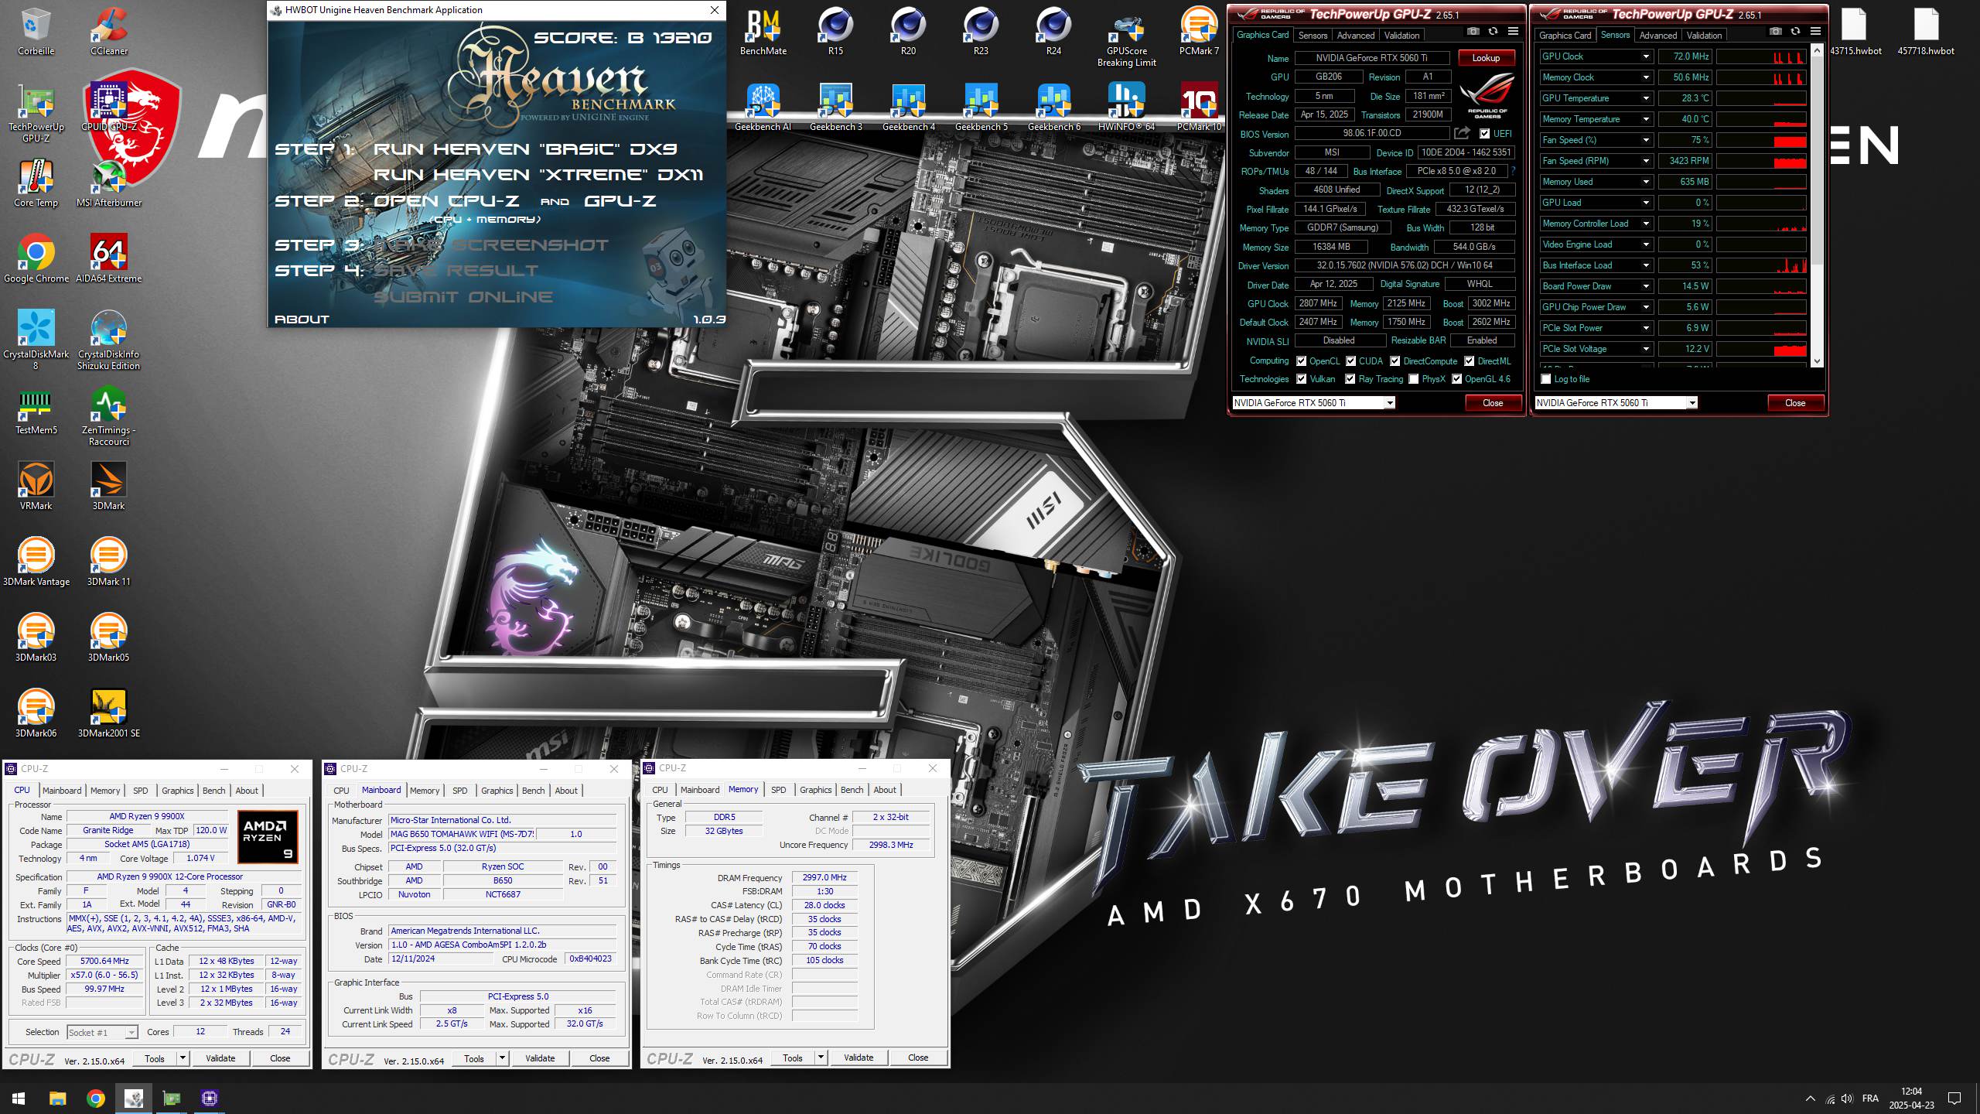Open AIDA64 Extreme desktop shortcut
This screenshot has height=1114, width=1980.
pyautogui.click(x=109, y=258)
